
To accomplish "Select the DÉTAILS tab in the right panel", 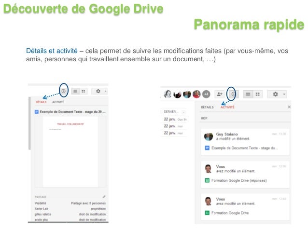I will pyautogui.click(x=207, y=107).
